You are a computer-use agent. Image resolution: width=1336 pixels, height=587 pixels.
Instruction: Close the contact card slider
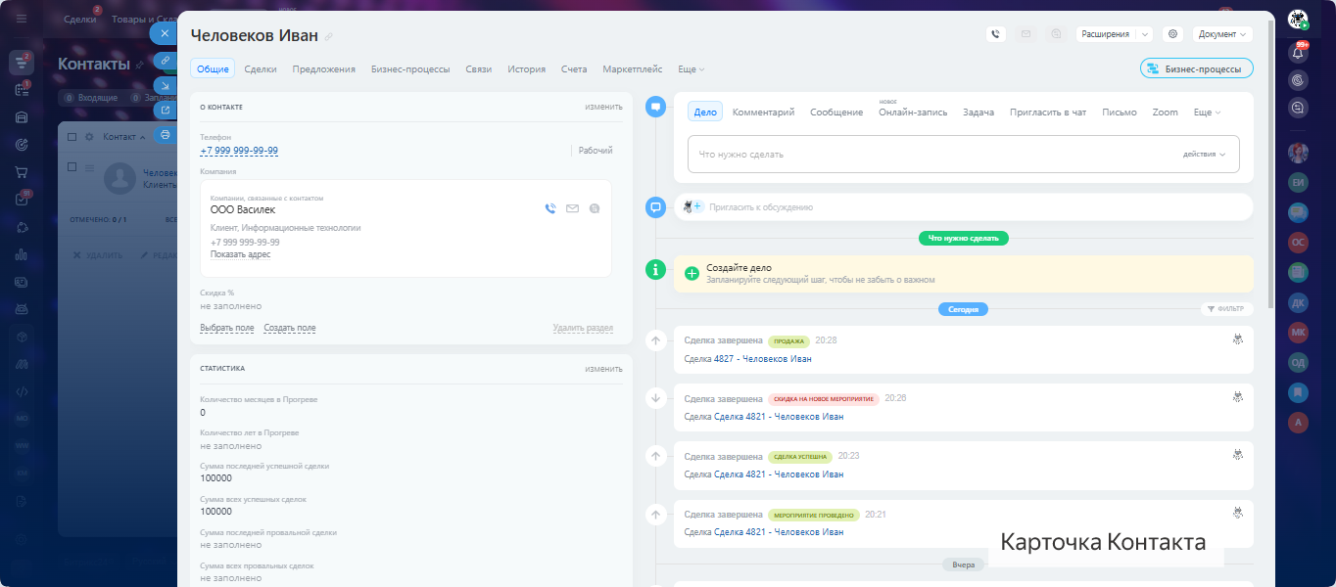[x=164, y=33]
